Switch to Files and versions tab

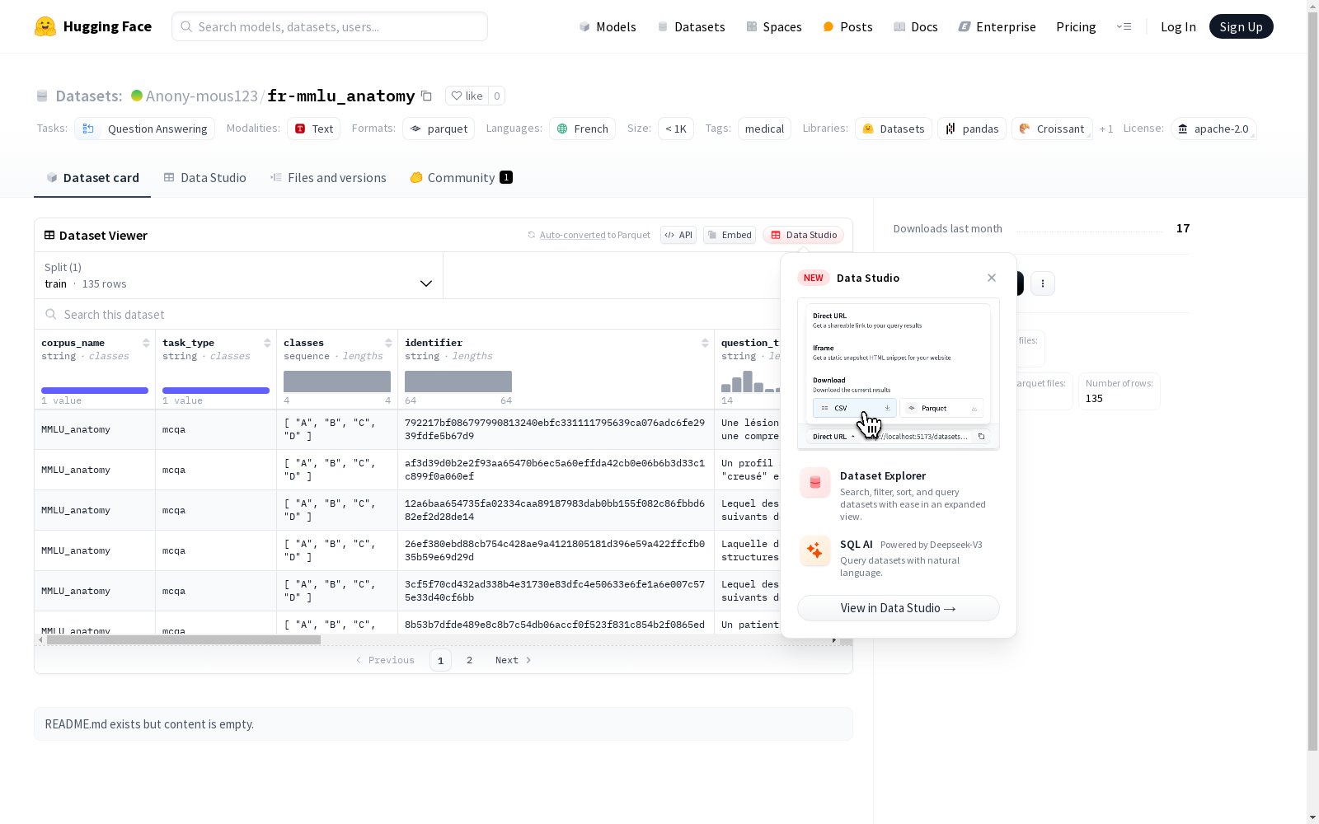point(328,177)
